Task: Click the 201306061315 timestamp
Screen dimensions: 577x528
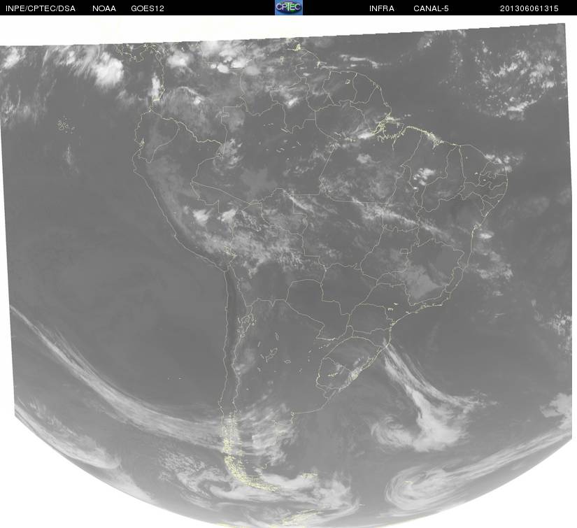Action: pos(529,8)
